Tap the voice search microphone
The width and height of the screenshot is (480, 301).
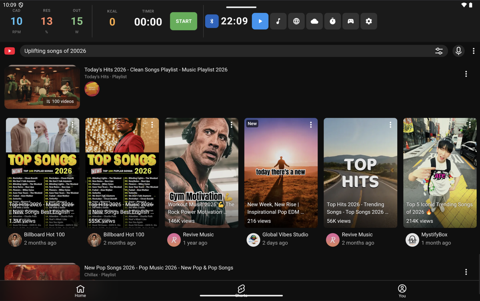(x=458, y=51)
